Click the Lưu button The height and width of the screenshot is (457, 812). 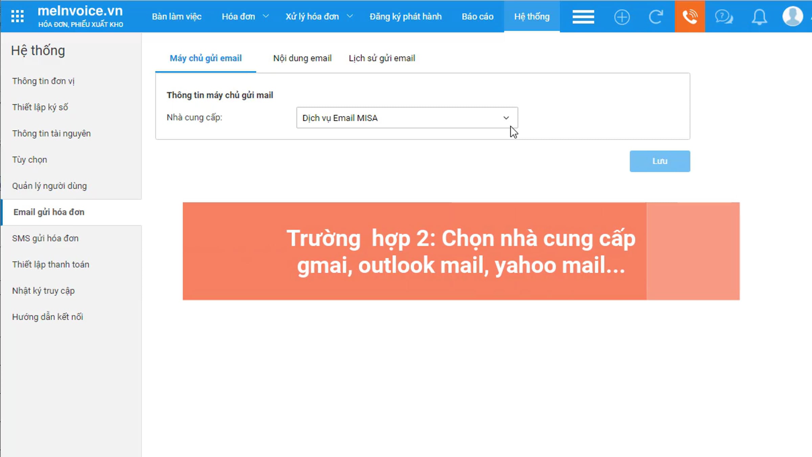[x=660, y=161]
